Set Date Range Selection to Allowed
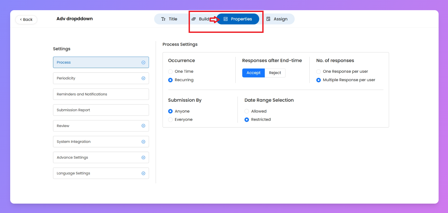The width and height of the screenshot is (448, 213). (247, 111)
